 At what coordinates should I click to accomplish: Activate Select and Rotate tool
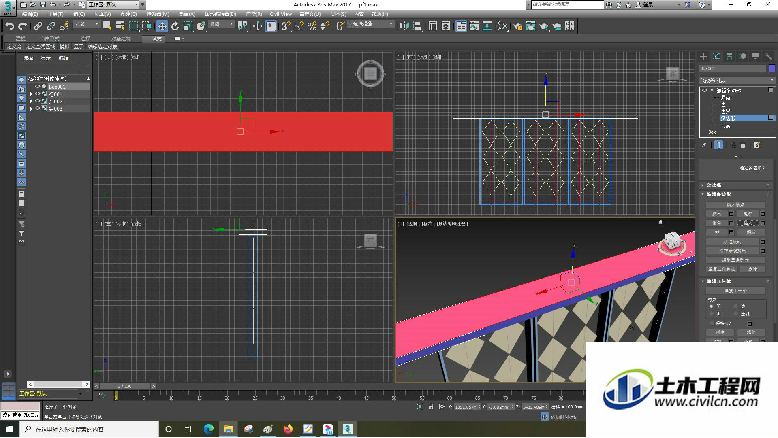tap(175, 26)
